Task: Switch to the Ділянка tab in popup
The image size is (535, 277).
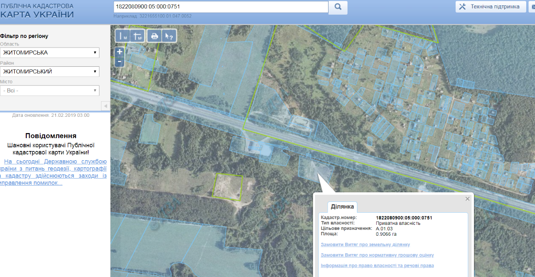Action: click(342, 206)
